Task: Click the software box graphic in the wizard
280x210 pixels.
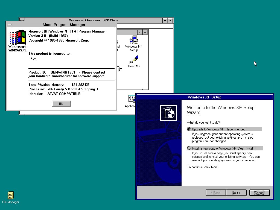Action: (168, 112)
